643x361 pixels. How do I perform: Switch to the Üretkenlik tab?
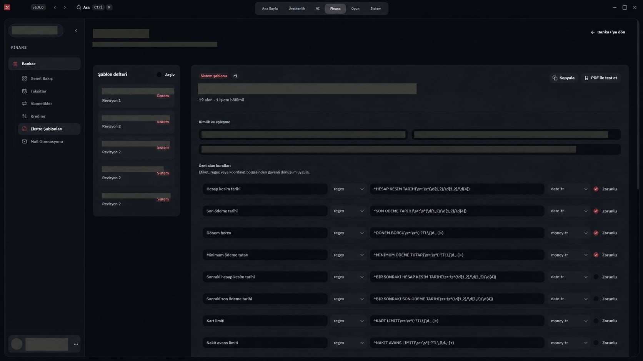[x=297, y=8]
